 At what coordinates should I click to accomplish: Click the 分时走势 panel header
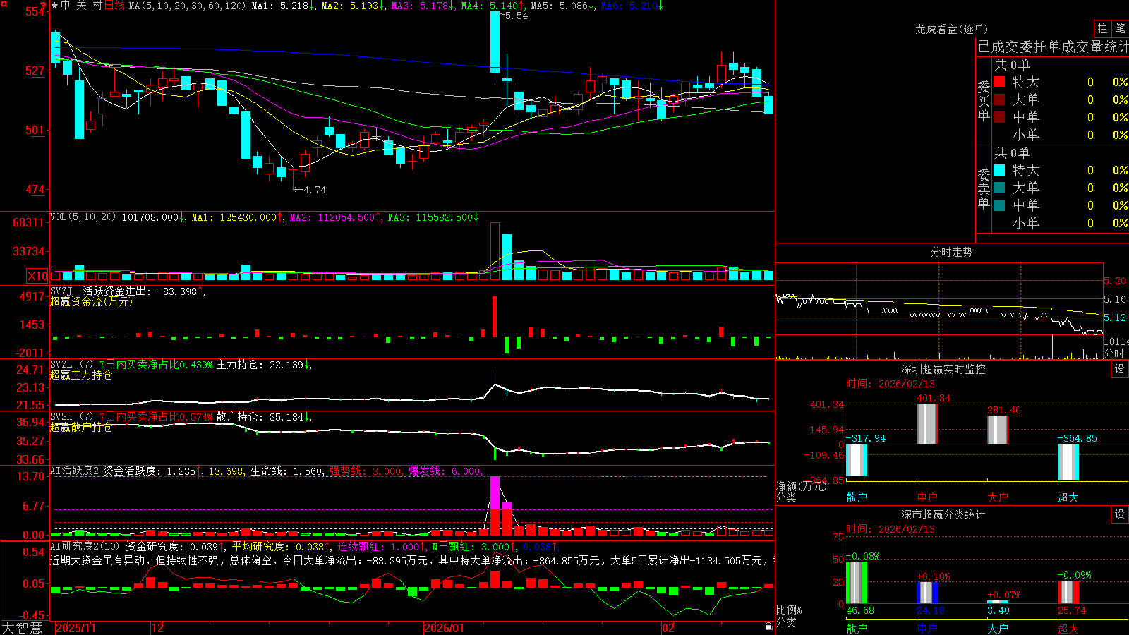[x=951, y=252]
